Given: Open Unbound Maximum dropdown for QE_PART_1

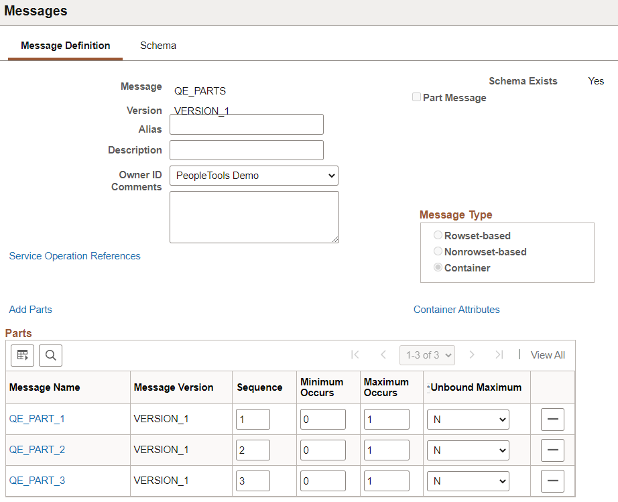Looking at the screenshot, I should (x=468, y=420).
